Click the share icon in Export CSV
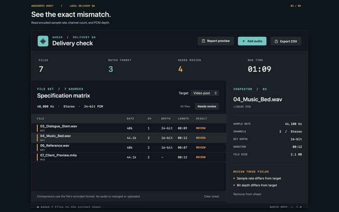This screenshot has width=339, height=212. click(276, 41)
